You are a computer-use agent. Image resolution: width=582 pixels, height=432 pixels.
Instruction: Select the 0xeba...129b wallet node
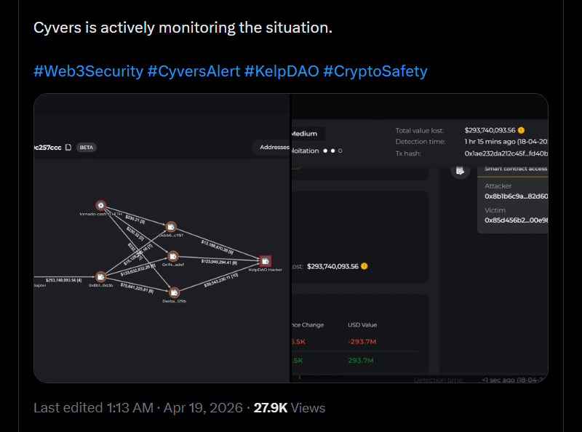[174, 292]
